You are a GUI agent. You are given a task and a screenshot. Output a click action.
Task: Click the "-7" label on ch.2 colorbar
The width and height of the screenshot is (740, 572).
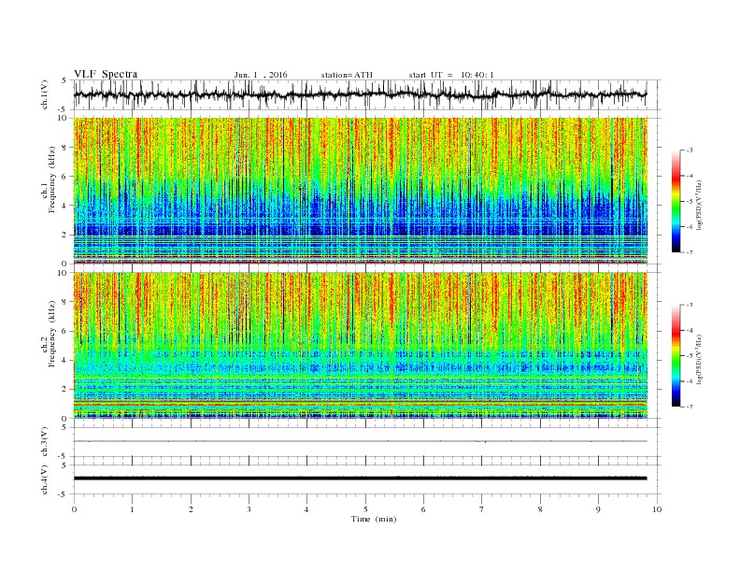pyautogui.click(x=690, y=407)
